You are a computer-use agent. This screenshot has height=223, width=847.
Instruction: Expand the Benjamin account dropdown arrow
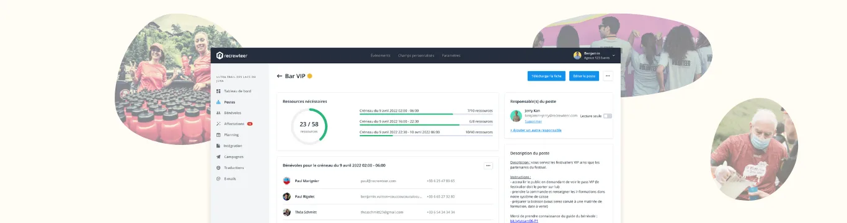tap(613, 55)
